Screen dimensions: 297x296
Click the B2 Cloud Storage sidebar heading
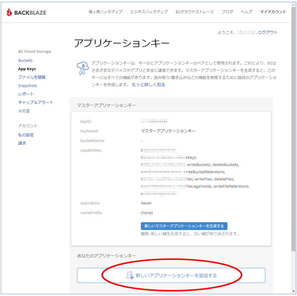pos(35,52)
